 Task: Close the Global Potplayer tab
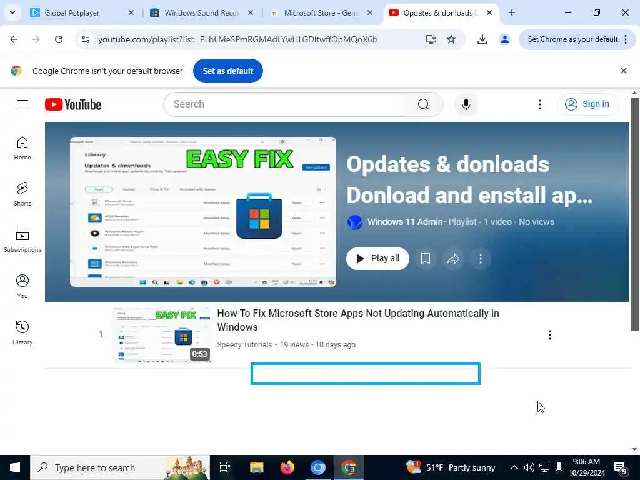tap(131, 12)
